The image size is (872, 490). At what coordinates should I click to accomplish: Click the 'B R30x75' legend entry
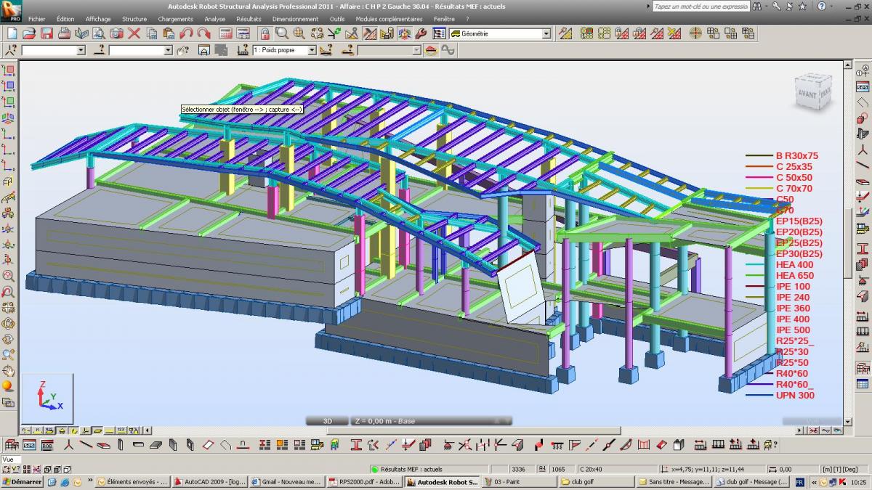point(797,156)
